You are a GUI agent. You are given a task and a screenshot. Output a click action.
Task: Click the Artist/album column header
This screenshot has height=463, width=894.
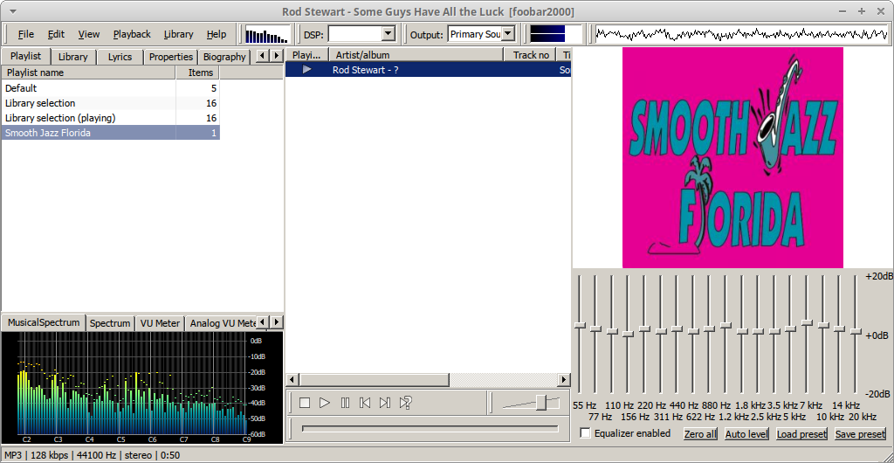[x=416, y=55]
